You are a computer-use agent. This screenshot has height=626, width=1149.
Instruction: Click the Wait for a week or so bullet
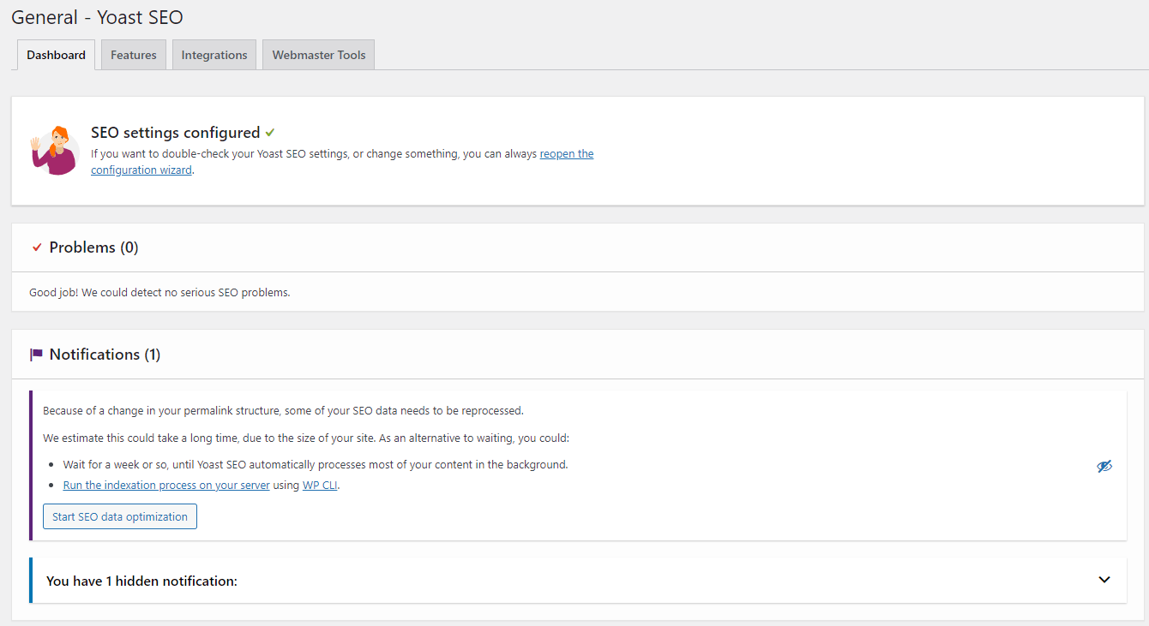click(316, 465)
